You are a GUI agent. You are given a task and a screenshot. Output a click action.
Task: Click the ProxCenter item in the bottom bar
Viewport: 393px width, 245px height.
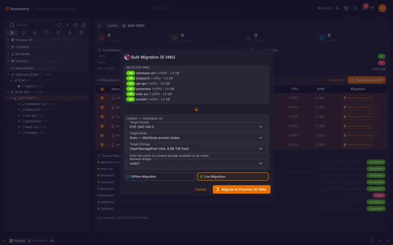(38, 241)
